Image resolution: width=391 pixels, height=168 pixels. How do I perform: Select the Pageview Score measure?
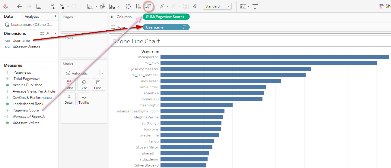(26, 110)
